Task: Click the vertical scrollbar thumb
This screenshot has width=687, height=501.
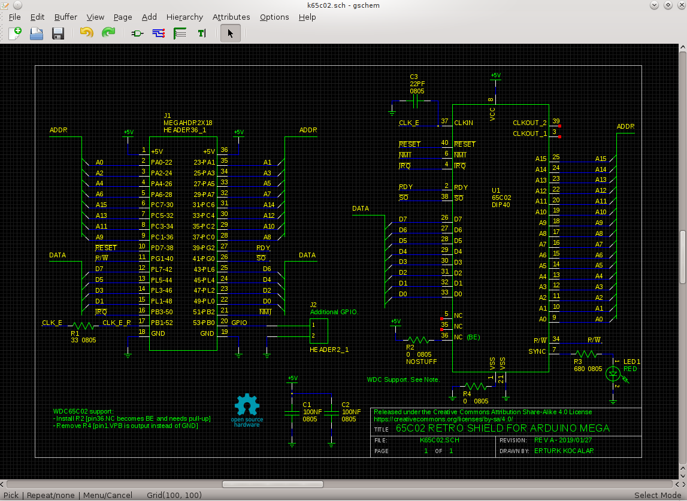Action: pos(683,257)
